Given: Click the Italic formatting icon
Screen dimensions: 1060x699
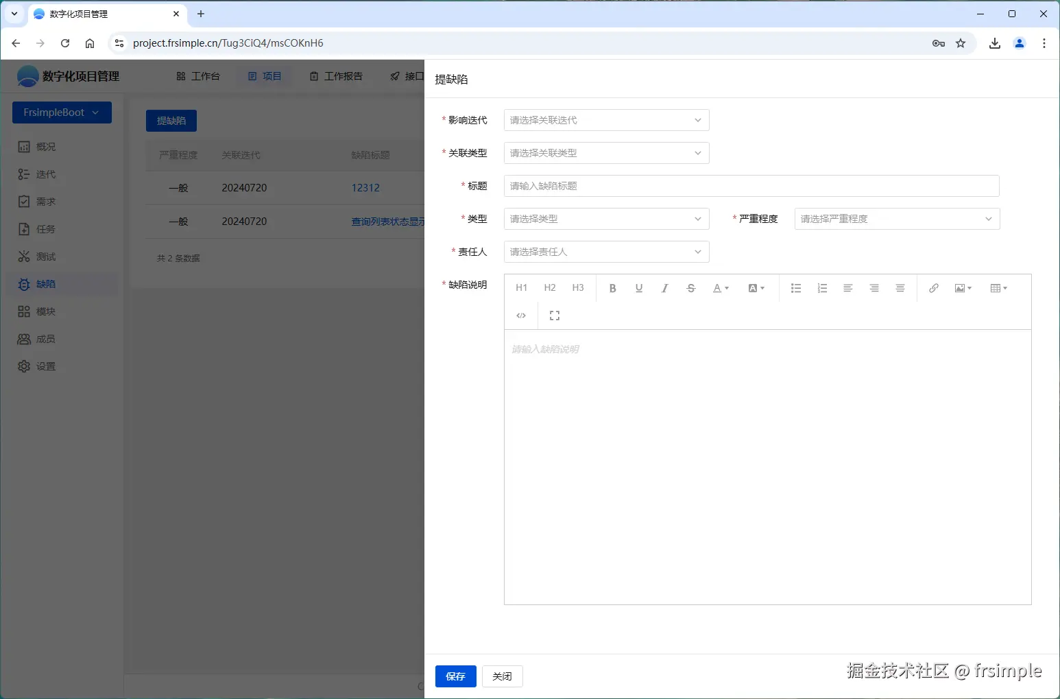Looking at the screenshot, I should (664, 287).
